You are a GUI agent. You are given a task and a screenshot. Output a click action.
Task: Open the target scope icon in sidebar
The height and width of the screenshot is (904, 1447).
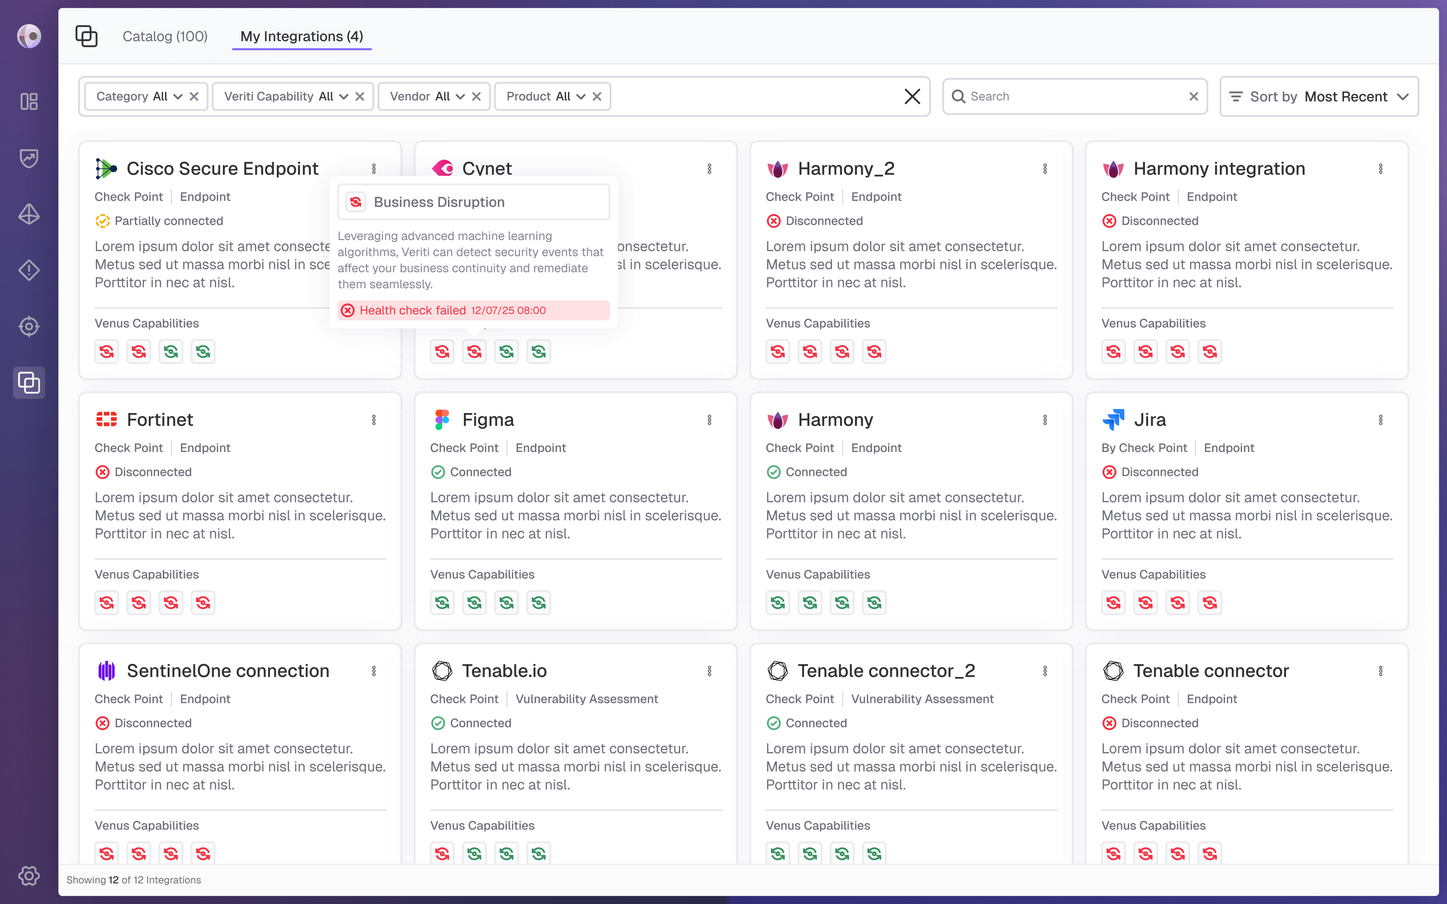pyautogui.click(x=28, y=326)
